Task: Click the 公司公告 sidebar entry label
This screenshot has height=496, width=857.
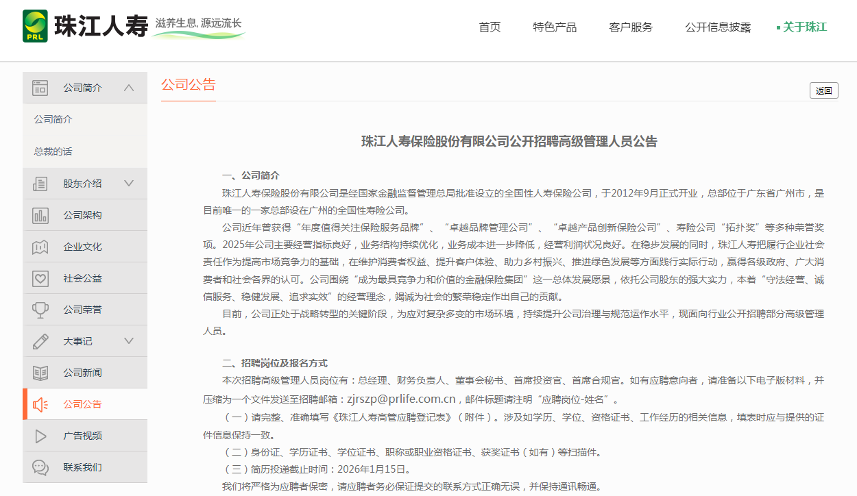Action: (82, 404)
